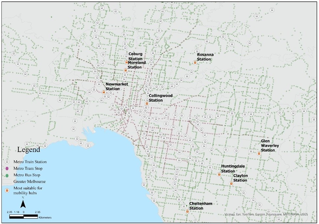Click the Coburg Station mobility hub marker
Screen dimensions: 319x224
click(126, 62)
